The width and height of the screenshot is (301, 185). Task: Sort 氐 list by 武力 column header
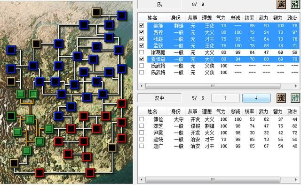pos(263,18)
